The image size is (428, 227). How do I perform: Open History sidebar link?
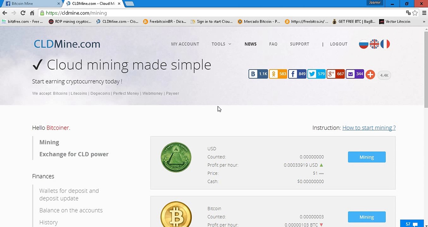click(x=48, y=222)
